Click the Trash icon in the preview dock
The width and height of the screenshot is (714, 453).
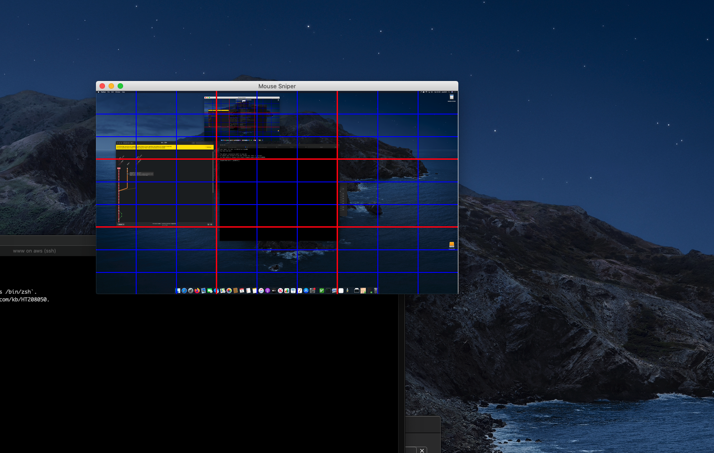(x=376, y=291)
